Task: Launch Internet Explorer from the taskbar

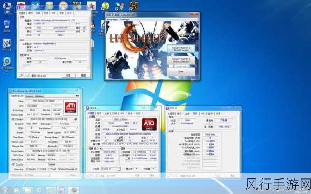Action: (x=39, y=190)
